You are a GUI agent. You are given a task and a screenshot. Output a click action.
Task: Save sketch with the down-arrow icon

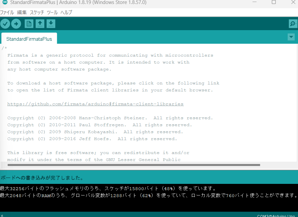pyautogui.click(x=51, y=24)
